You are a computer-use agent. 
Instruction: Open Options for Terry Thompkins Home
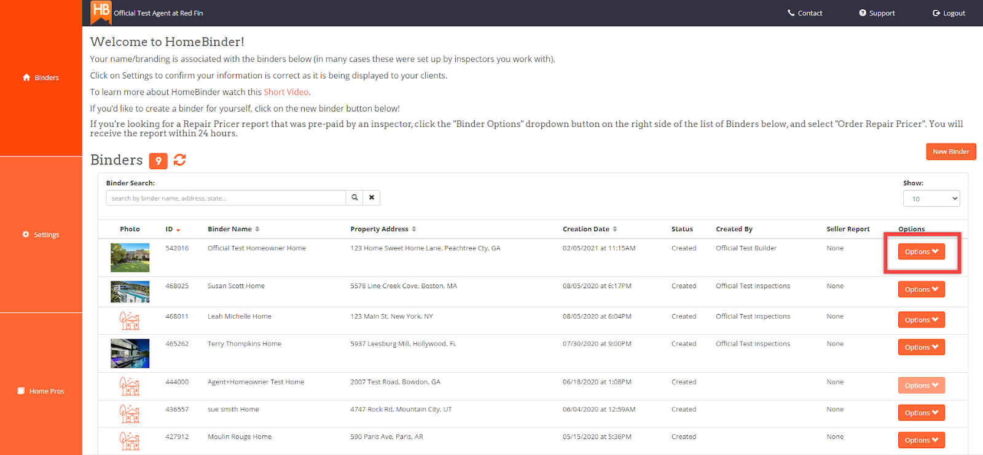click(x=921, y=347)
